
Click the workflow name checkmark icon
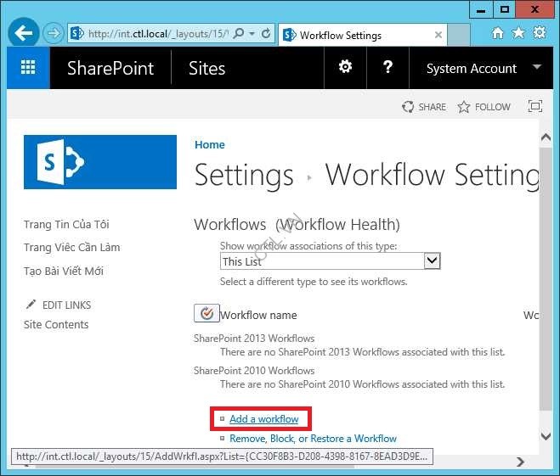[206, 314]
